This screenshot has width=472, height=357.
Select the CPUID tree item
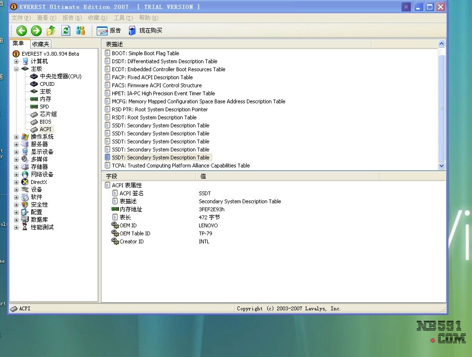[x=47, y=84]
